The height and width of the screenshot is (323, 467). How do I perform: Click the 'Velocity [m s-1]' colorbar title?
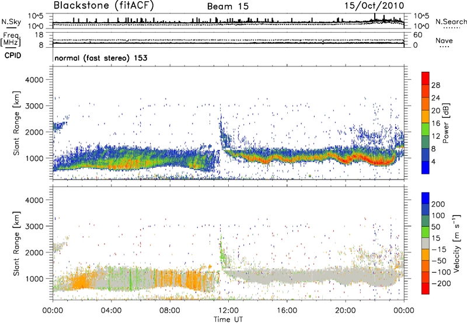pos(456,243)
